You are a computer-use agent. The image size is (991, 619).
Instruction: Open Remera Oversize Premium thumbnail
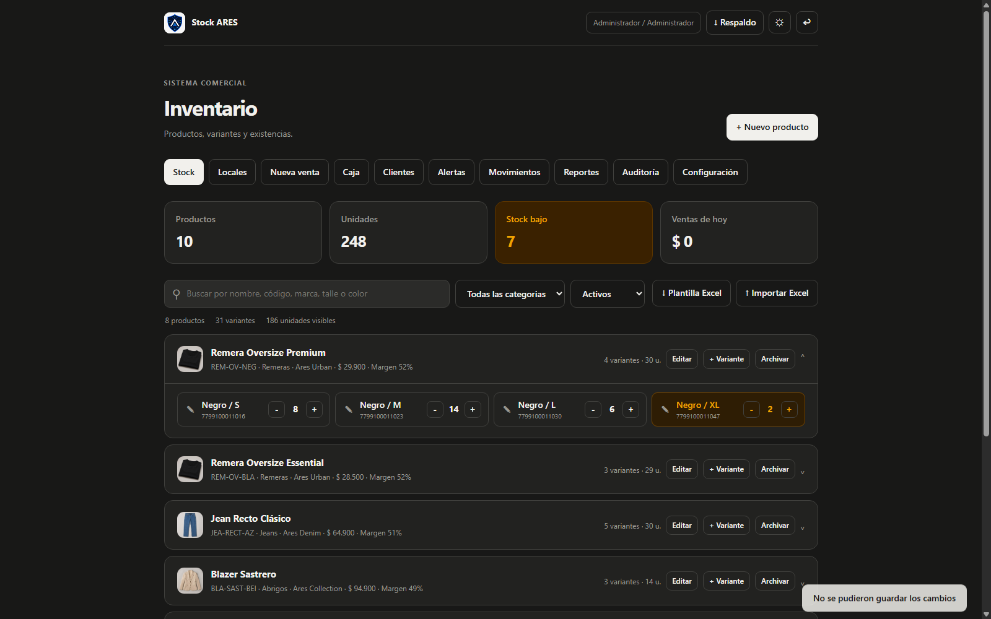point(190,359)
